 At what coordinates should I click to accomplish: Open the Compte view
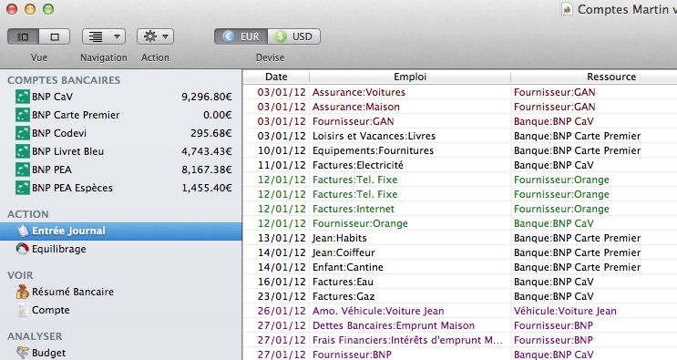(x=50, y=310)
